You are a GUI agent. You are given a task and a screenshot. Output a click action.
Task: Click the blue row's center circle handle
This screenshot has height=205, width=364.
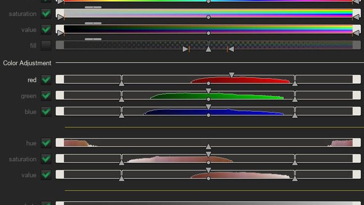coord(208,115)
